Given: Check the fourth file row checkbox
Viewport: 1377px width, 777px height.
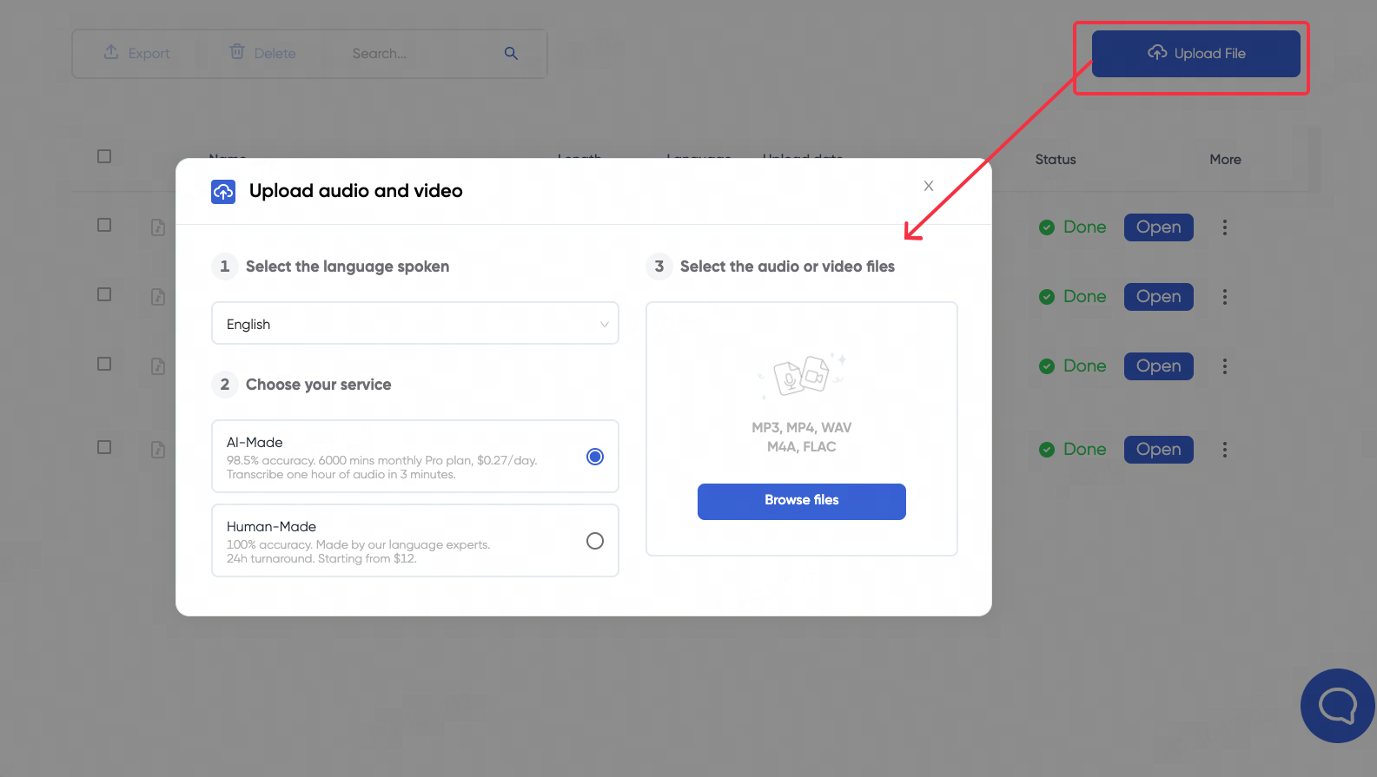Looking at the screenshot, I should (x=104, y=447).
